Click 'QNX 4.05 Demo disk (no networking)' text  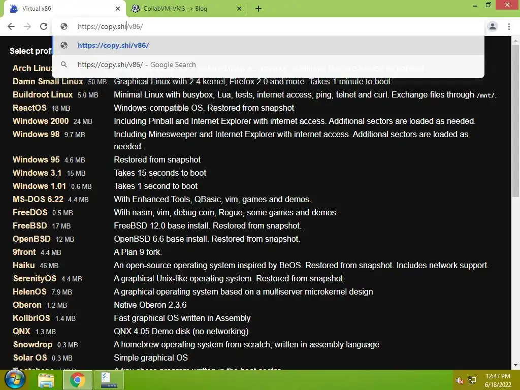(x=181, y=331)
